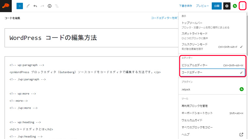Open 再利用ブロックを管理
Viewport: 248px width, 139px height.
pyautogui.click(x=212, y=106)
